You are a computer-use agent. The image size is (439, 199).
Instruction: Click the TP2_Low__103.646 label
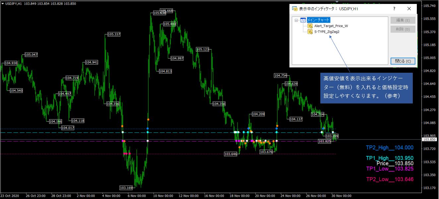tap(390, 179)
